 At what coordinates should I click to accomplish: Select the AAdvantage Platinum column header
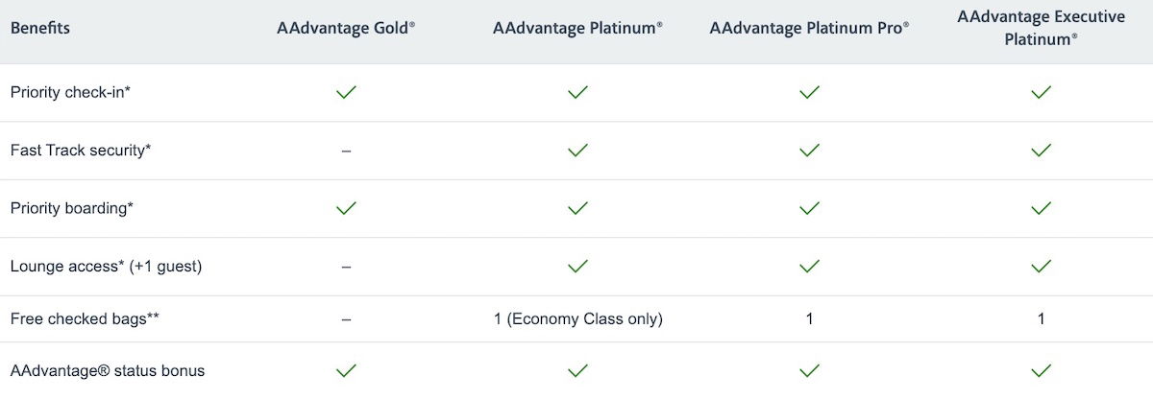coord(577,29)
